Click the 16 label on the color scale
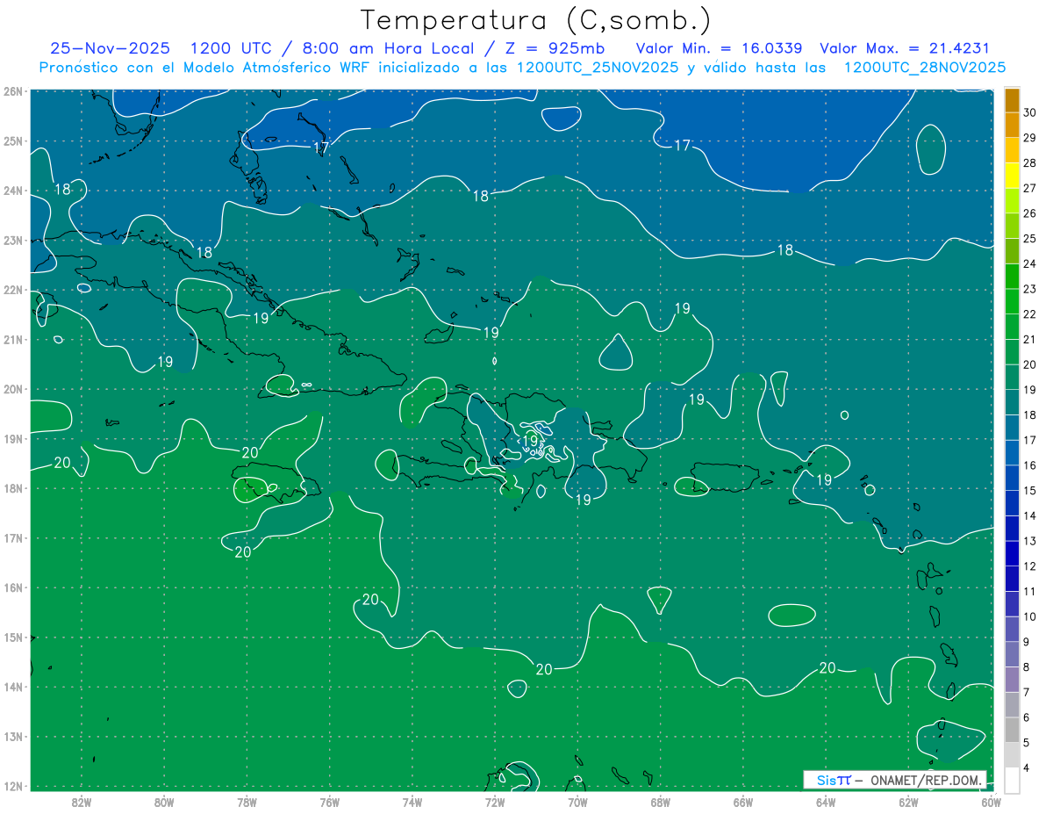This screenshot has width=1053, height=814. point(1029,465)
